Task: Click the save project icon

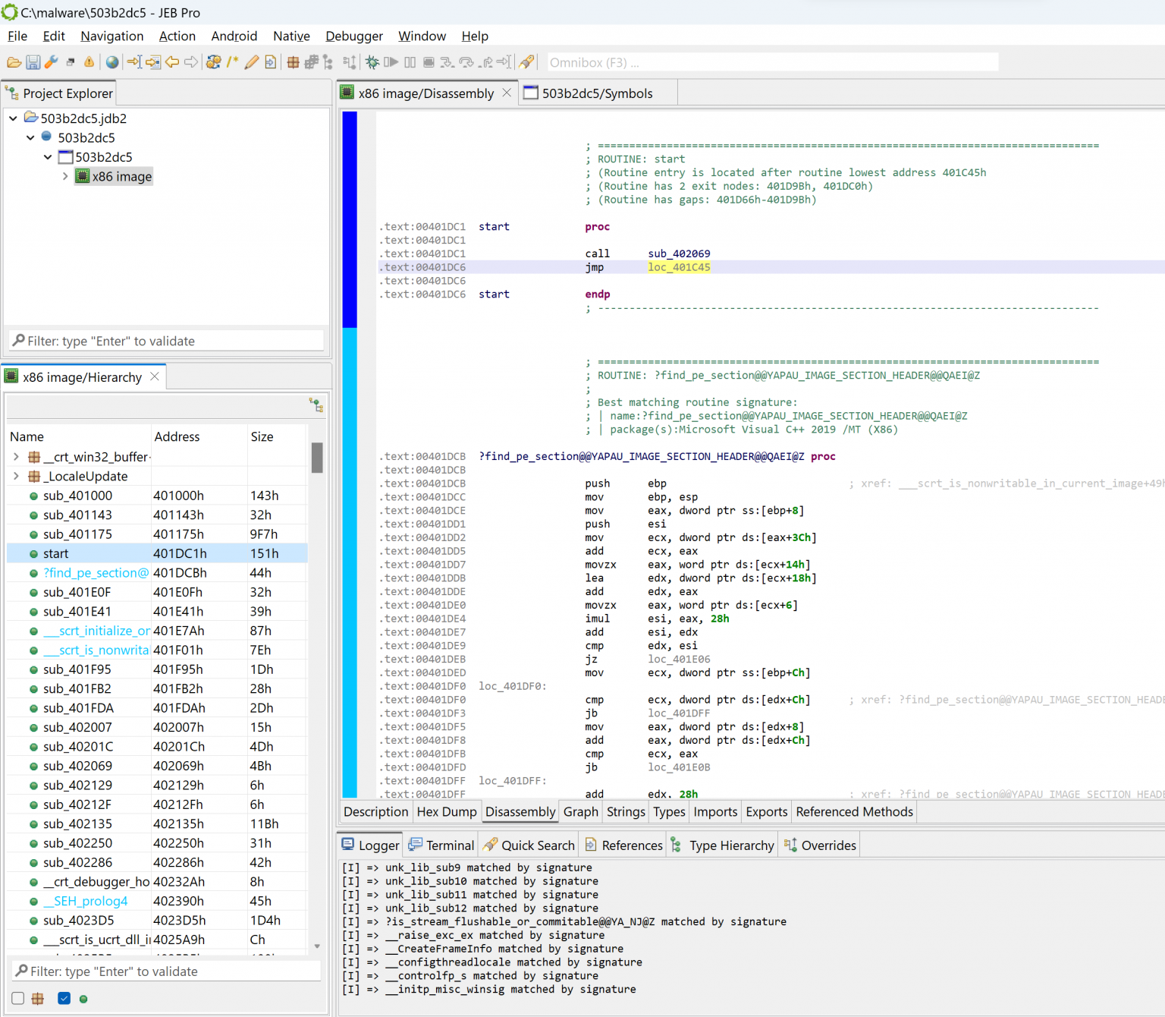Action: [x=33, y=62]
